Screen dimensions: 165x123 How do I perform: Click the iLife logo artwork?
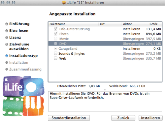[23, 96]
